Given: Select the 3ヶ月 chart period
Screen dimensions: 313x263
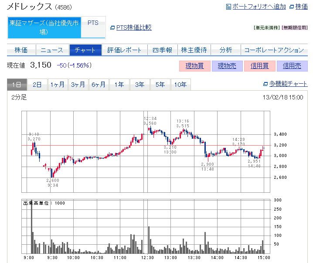Looking at the screenshot, I should pyautogui.click(x=78, y=85).
